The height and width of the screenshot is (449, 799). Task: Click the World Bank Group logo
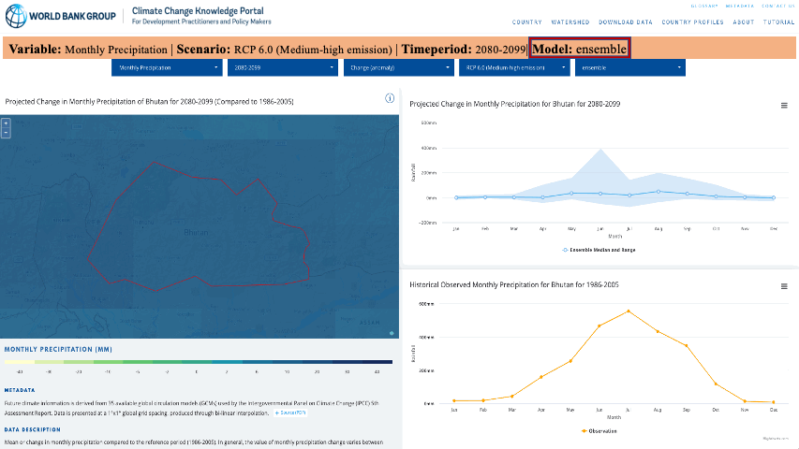(x=62, y=16)
